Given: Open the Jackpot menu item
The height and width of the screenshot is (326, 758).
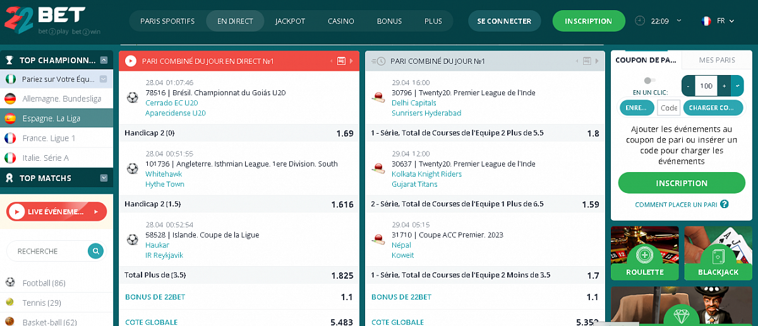Looking at the screenshot, I should click(x=290, y=21).
